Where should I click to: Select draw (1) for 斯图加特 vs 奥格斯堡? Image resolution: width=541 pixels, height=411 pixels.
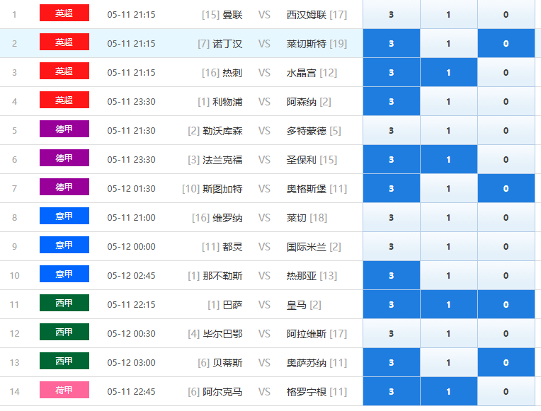tap(448, 188)
